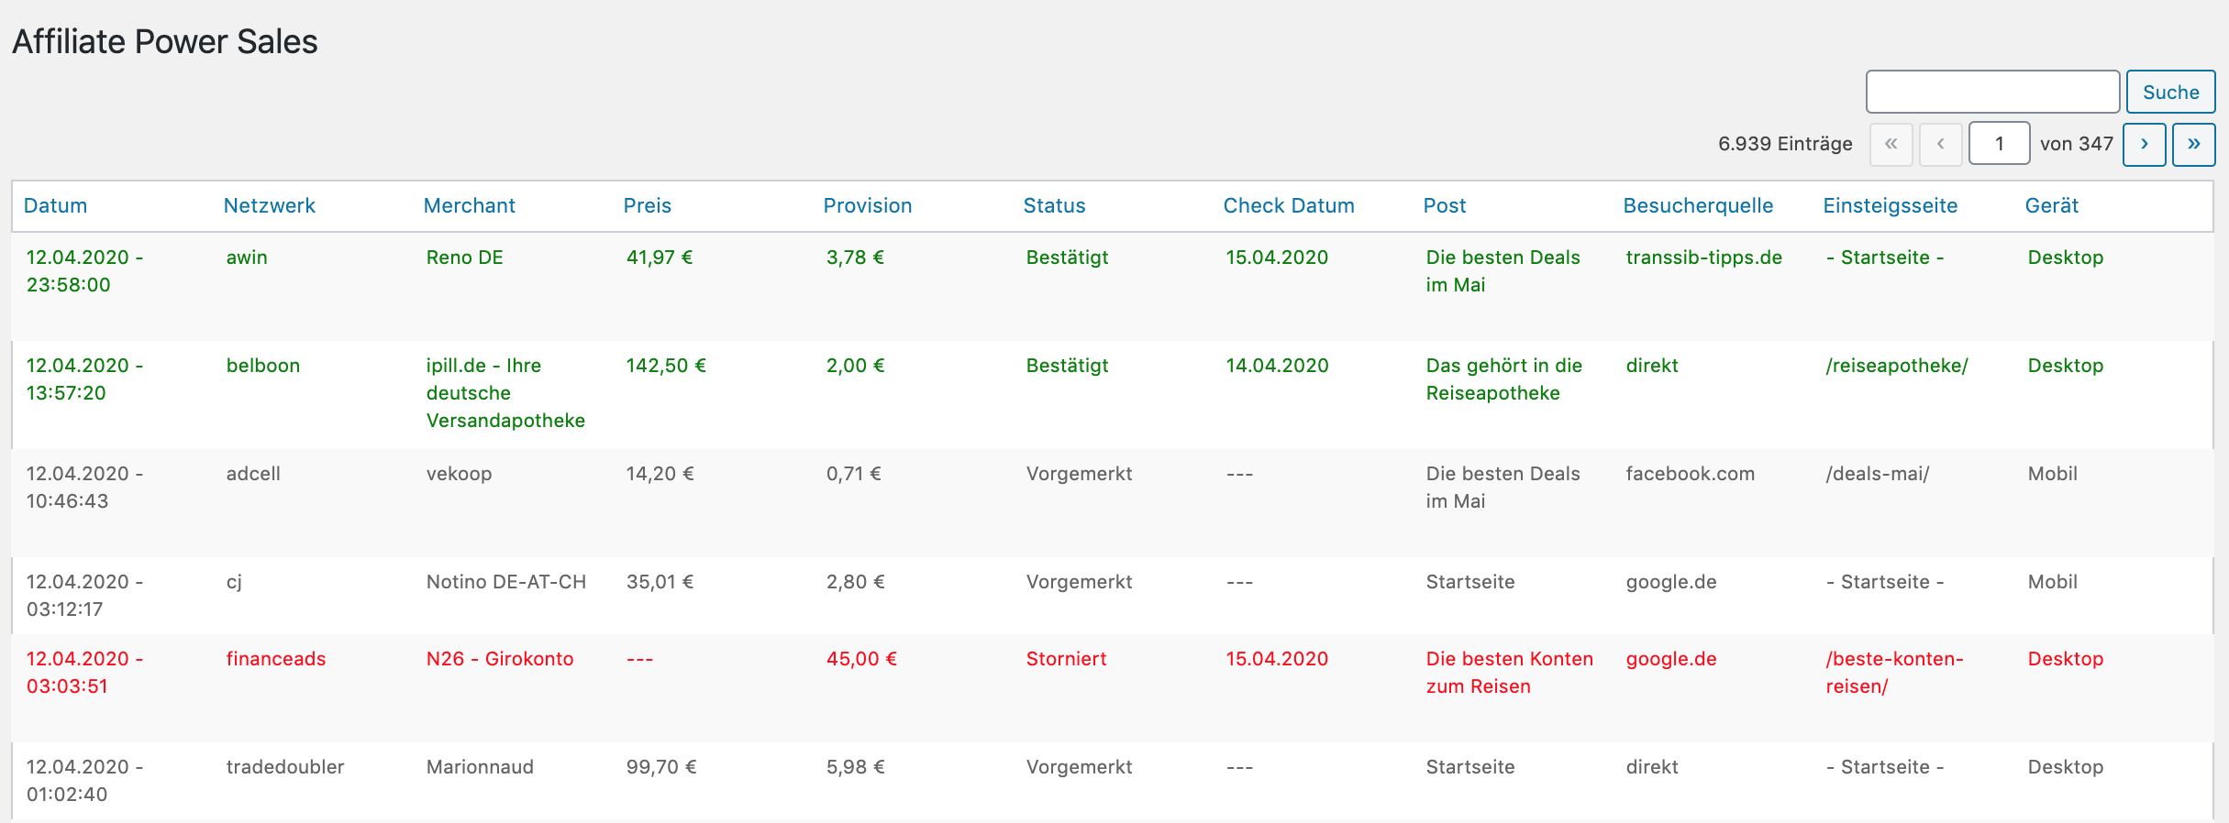The height and width of the screenshot is (823, 2229).
Task: Click Mobil device in the adcell row
Action: click(2053, 474)
